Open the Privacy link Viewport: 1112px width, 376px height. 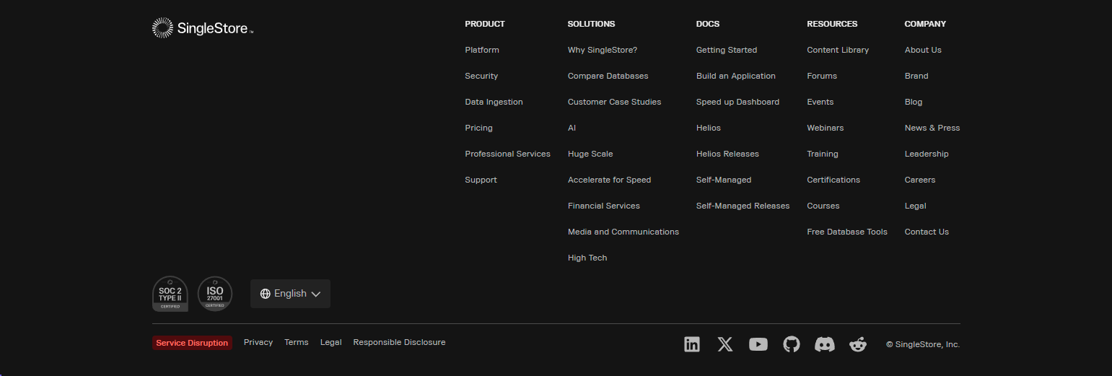[258, 342]
